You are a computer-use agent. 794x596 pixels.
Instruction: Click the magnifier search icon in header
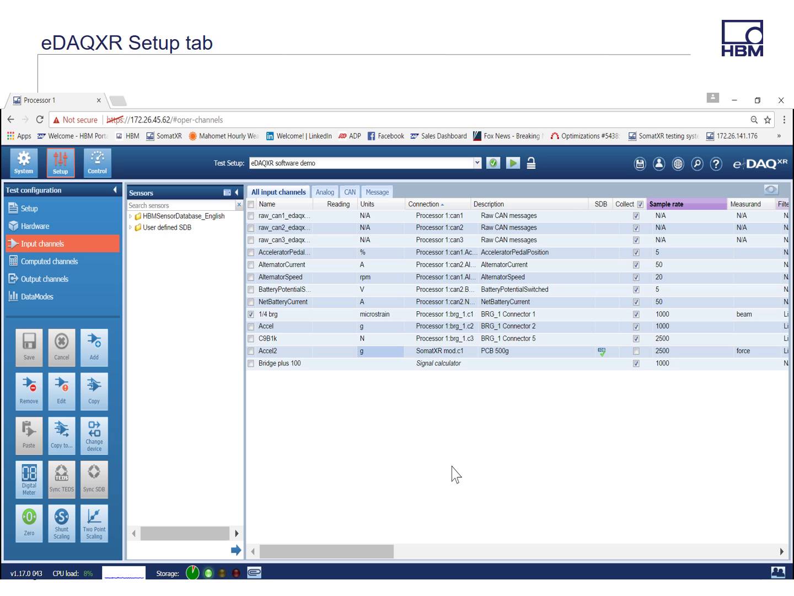[697, 164]
